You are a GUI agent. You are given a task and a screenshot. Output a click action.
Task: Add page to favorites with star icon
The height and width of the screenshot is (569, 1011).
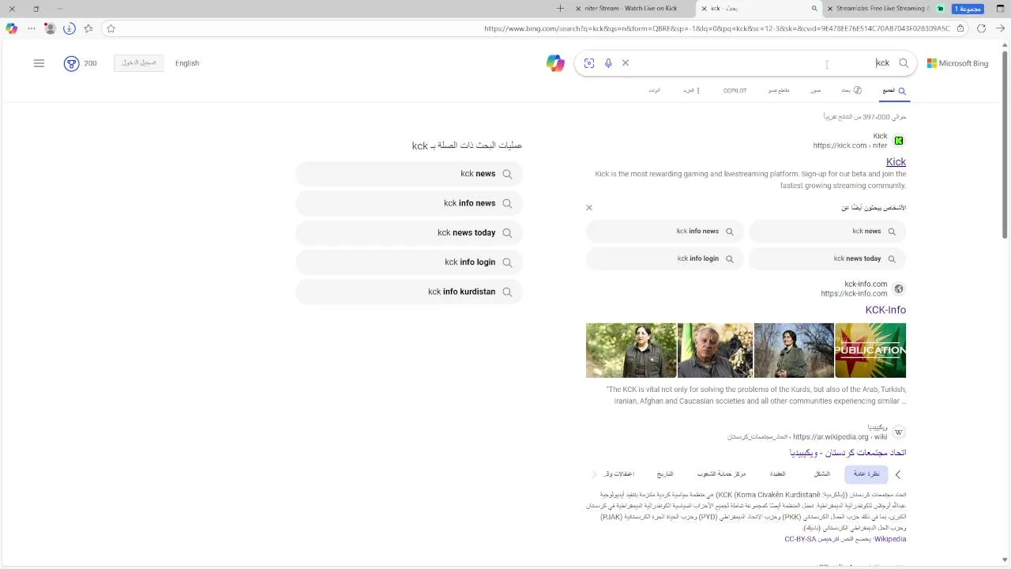pyautogui.click(x=111, y=28)
